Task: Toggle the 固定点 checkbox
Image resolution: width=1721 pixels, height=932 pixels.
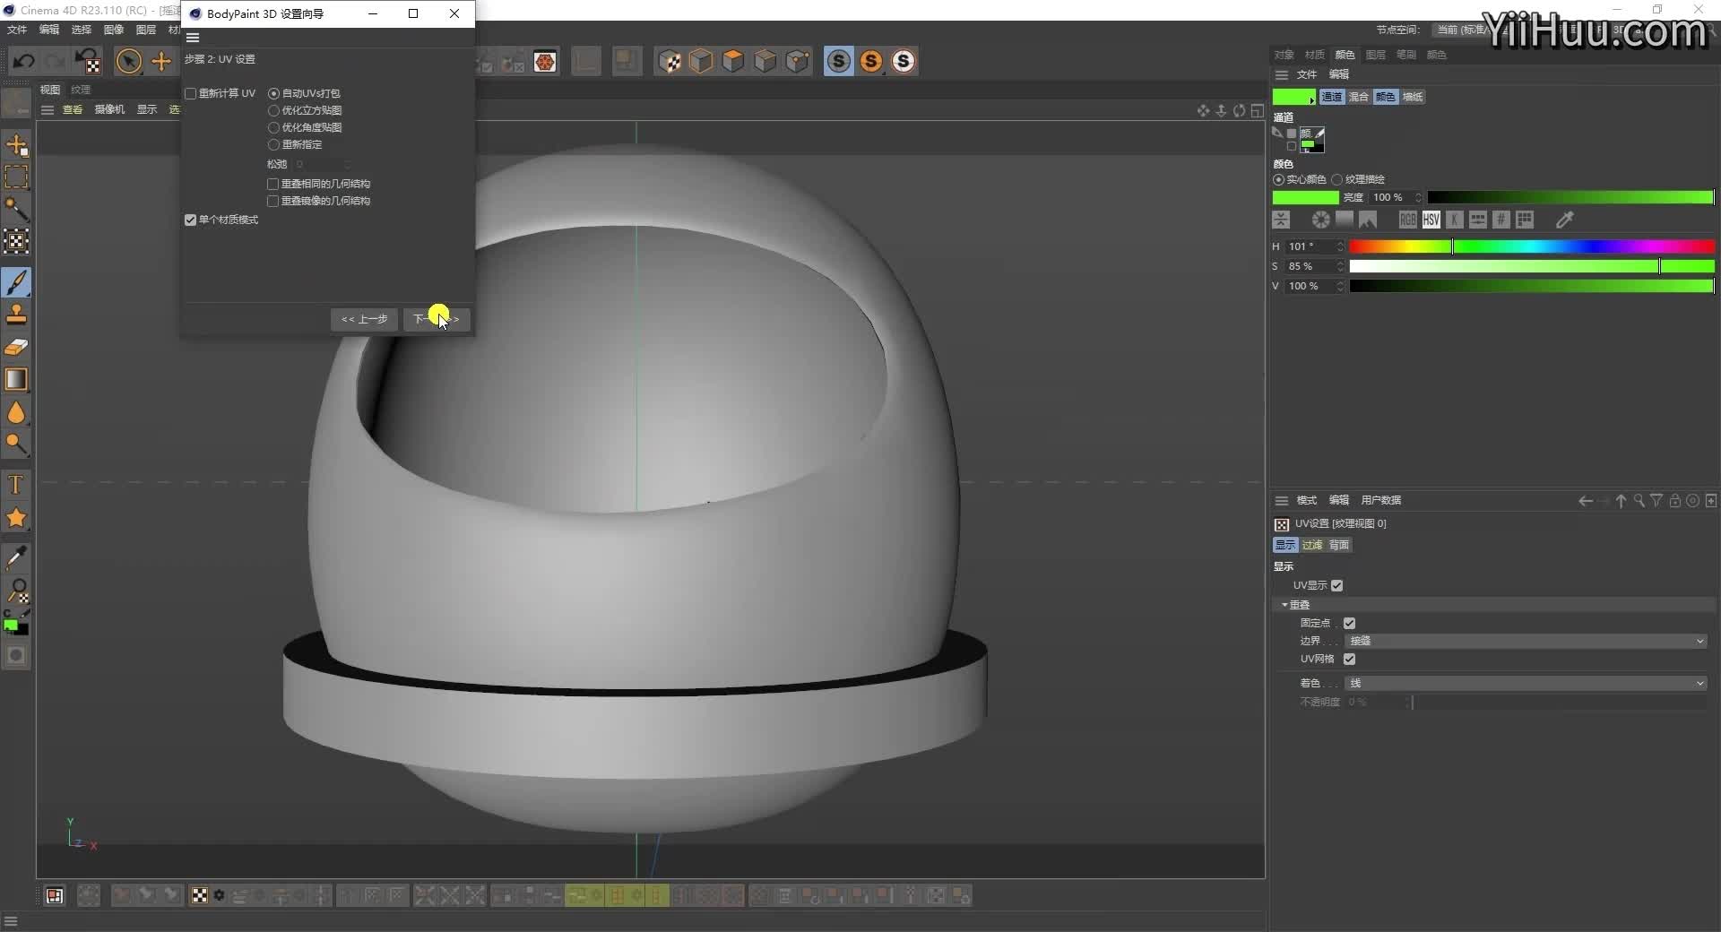Action: tap(1349, 623)
